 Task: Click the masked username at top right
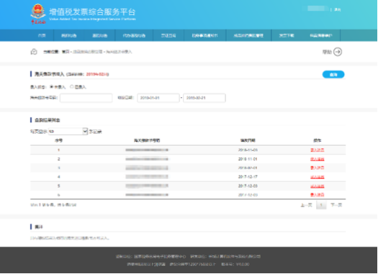pyautogui.click(x=316, y=9)
